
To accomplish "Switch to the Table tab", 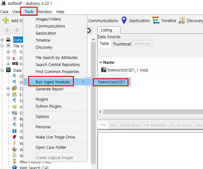I will click(x=104, y=44).
